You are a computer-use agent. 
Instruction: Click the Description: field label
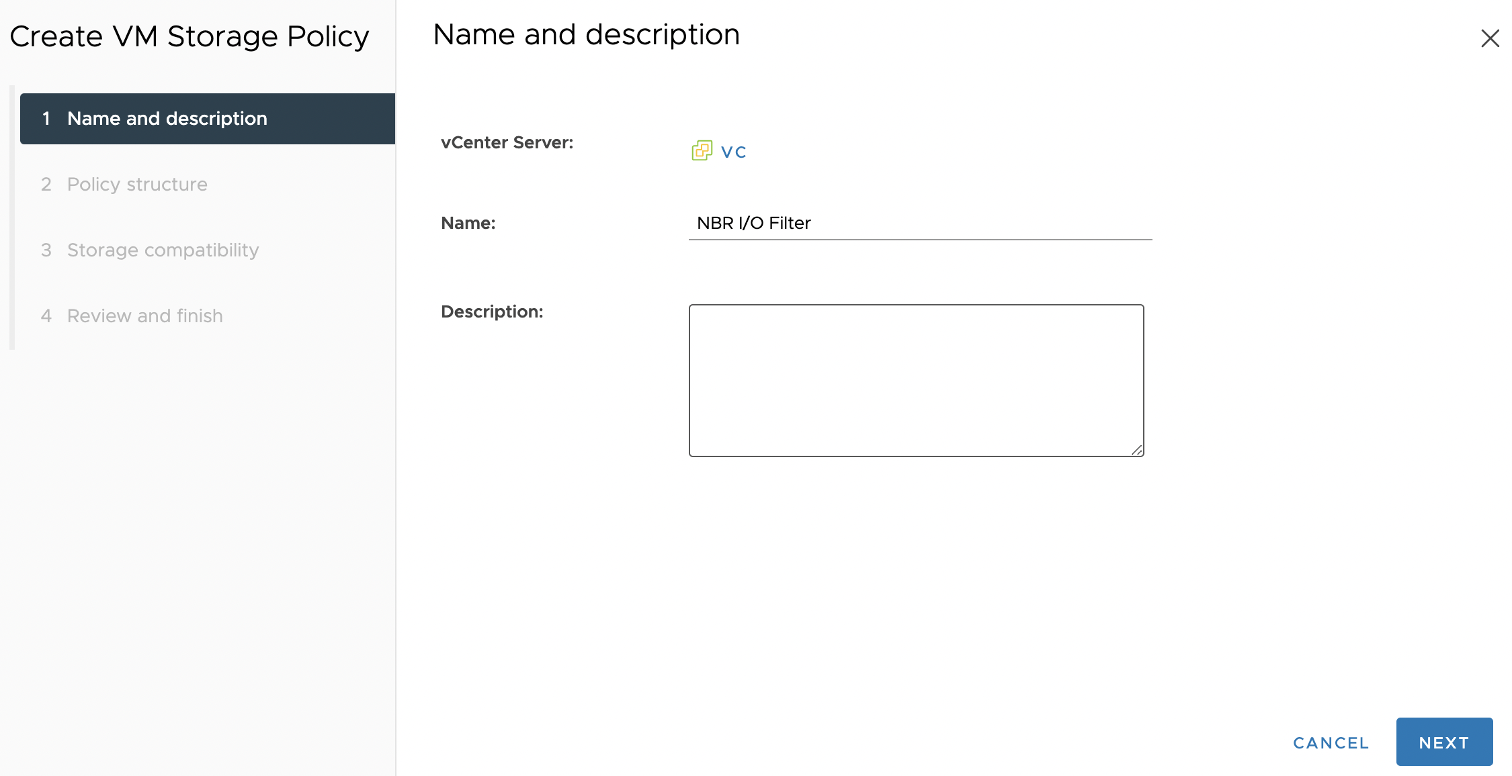tap(491, 311)
